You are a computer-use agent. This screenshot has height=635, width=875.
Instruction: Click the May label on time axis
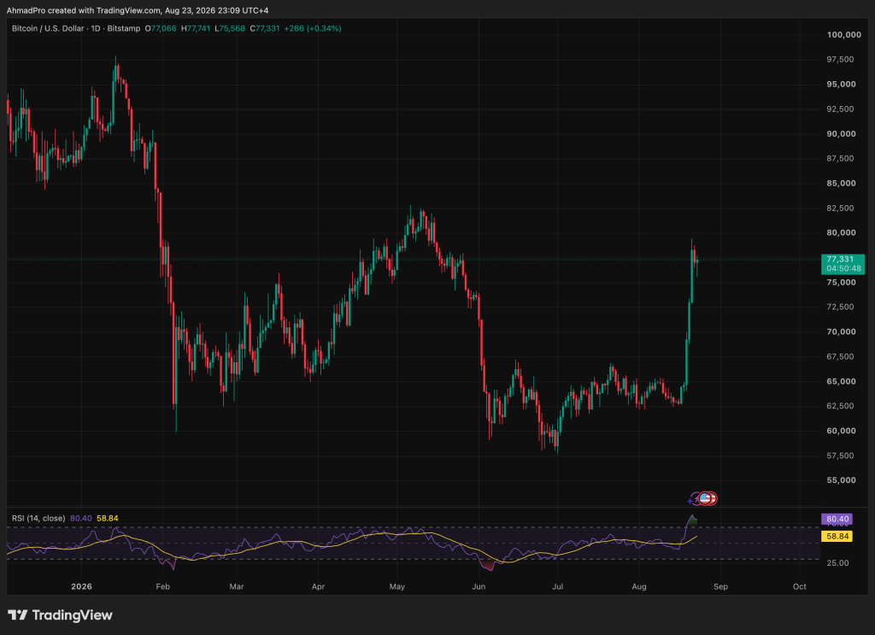click(396, 586)
